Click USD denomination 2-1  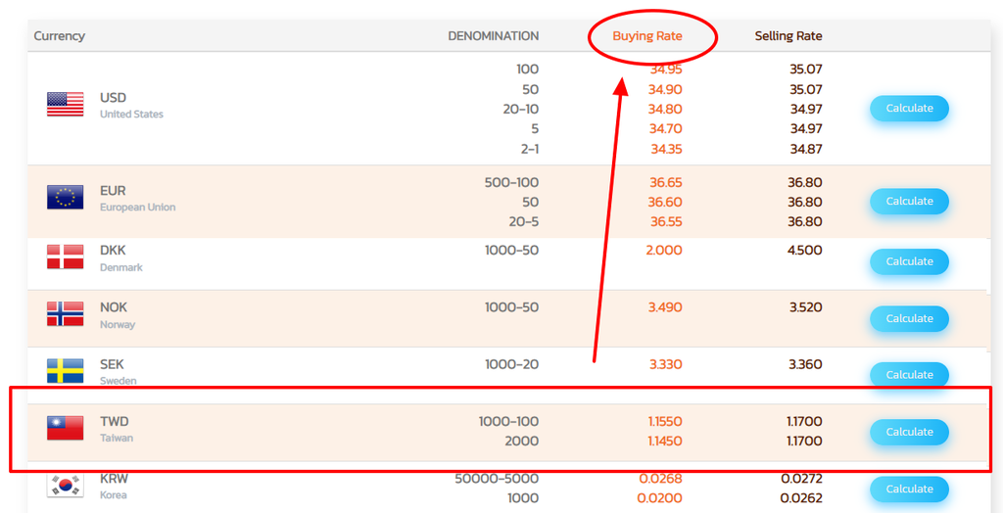click(529, 149)
